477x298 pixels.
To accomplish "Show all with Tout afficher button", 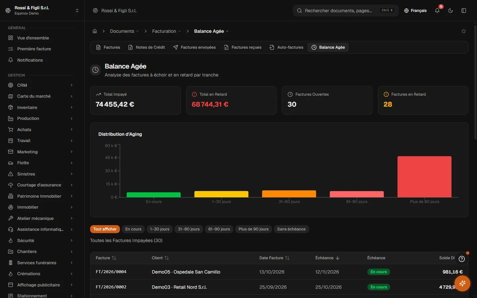I will [x=105, y=229].
